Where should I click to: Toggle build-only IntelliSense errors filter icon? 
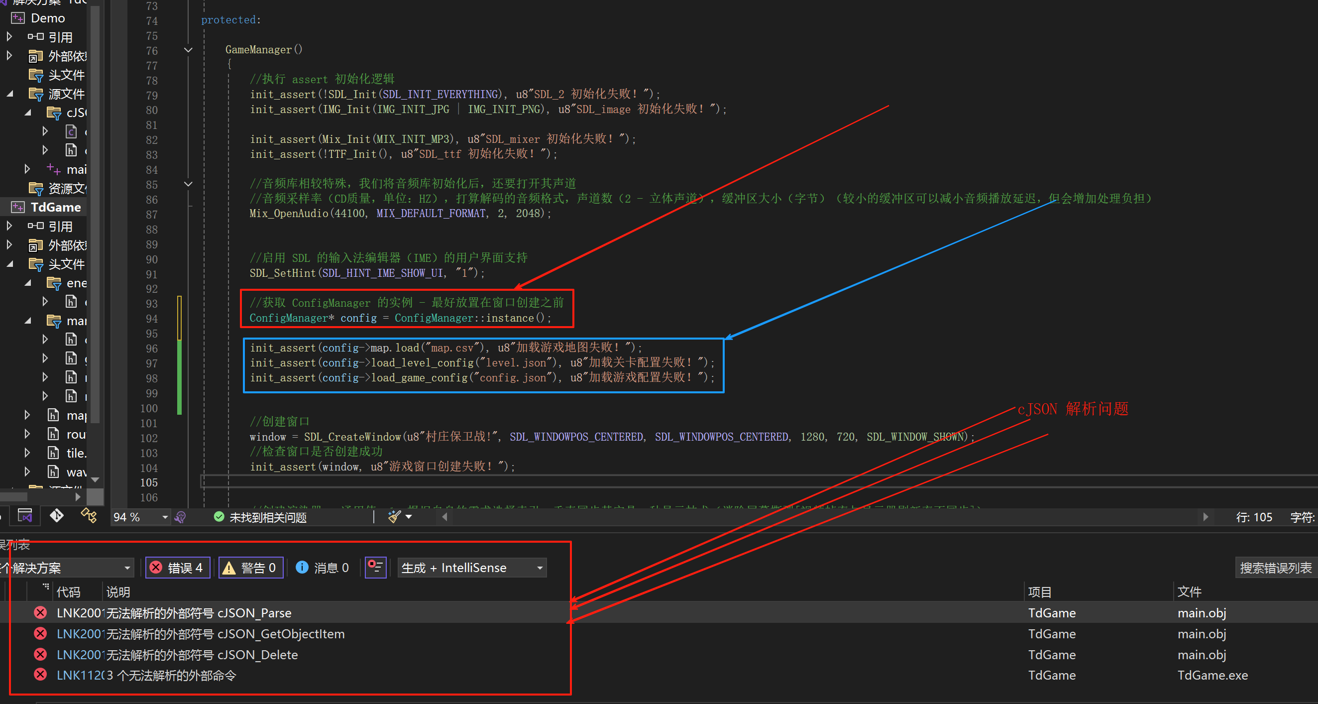tap(375, 568)
